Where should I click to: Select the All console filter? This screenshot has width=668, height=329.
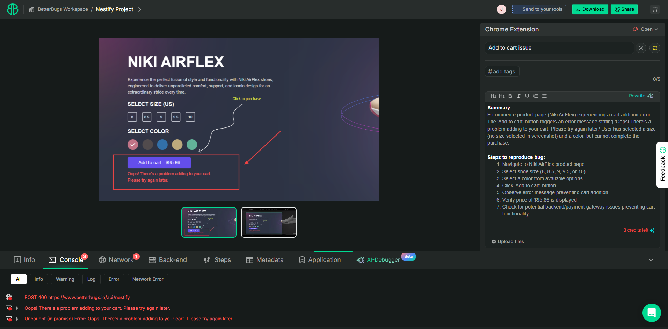point(19,279)
